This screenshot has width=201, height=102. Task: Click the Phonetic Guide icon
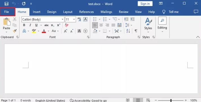(79, 19)
